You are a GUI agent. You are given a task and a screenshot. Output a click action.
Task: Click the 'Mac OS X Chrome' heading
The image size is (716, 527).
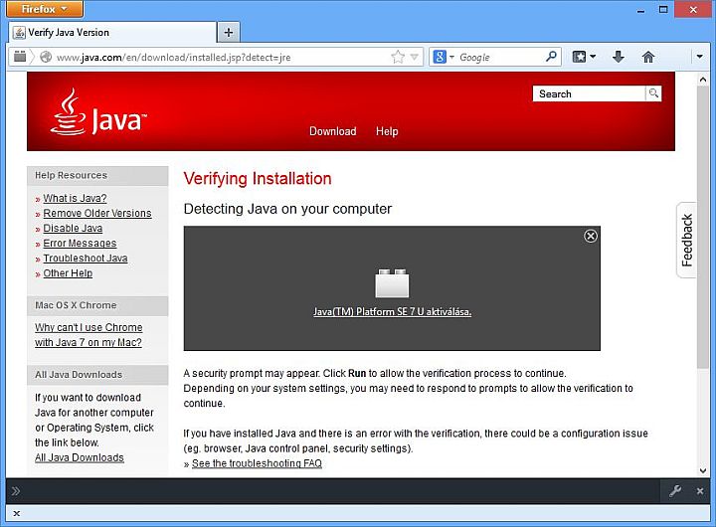pyautogui.click(x=76, y=305)
